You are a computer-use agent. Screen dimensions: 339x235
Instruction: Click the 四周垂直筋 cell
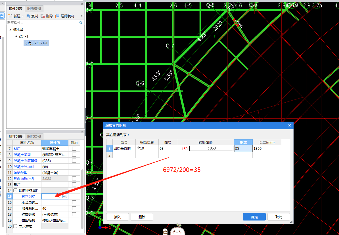pyautogui.click(x=124, y=148)
